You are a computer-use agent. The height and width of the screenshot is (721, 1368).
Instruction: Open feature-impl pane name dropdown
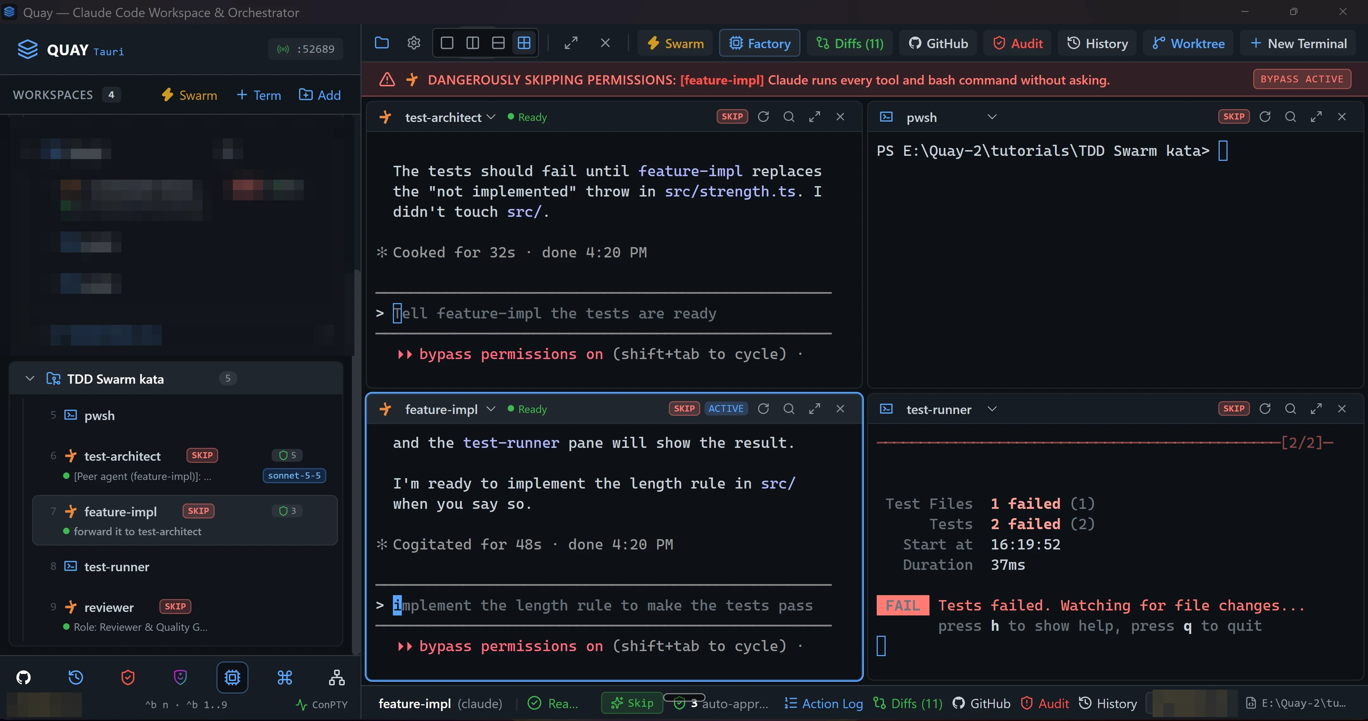click(491, 409)
